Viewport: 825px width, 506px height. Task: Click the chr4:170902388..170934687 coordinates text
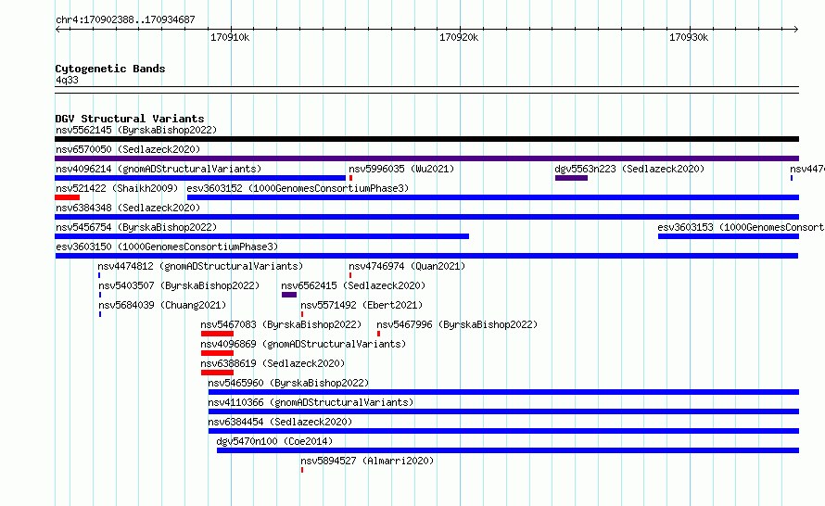tap(125, 20)
